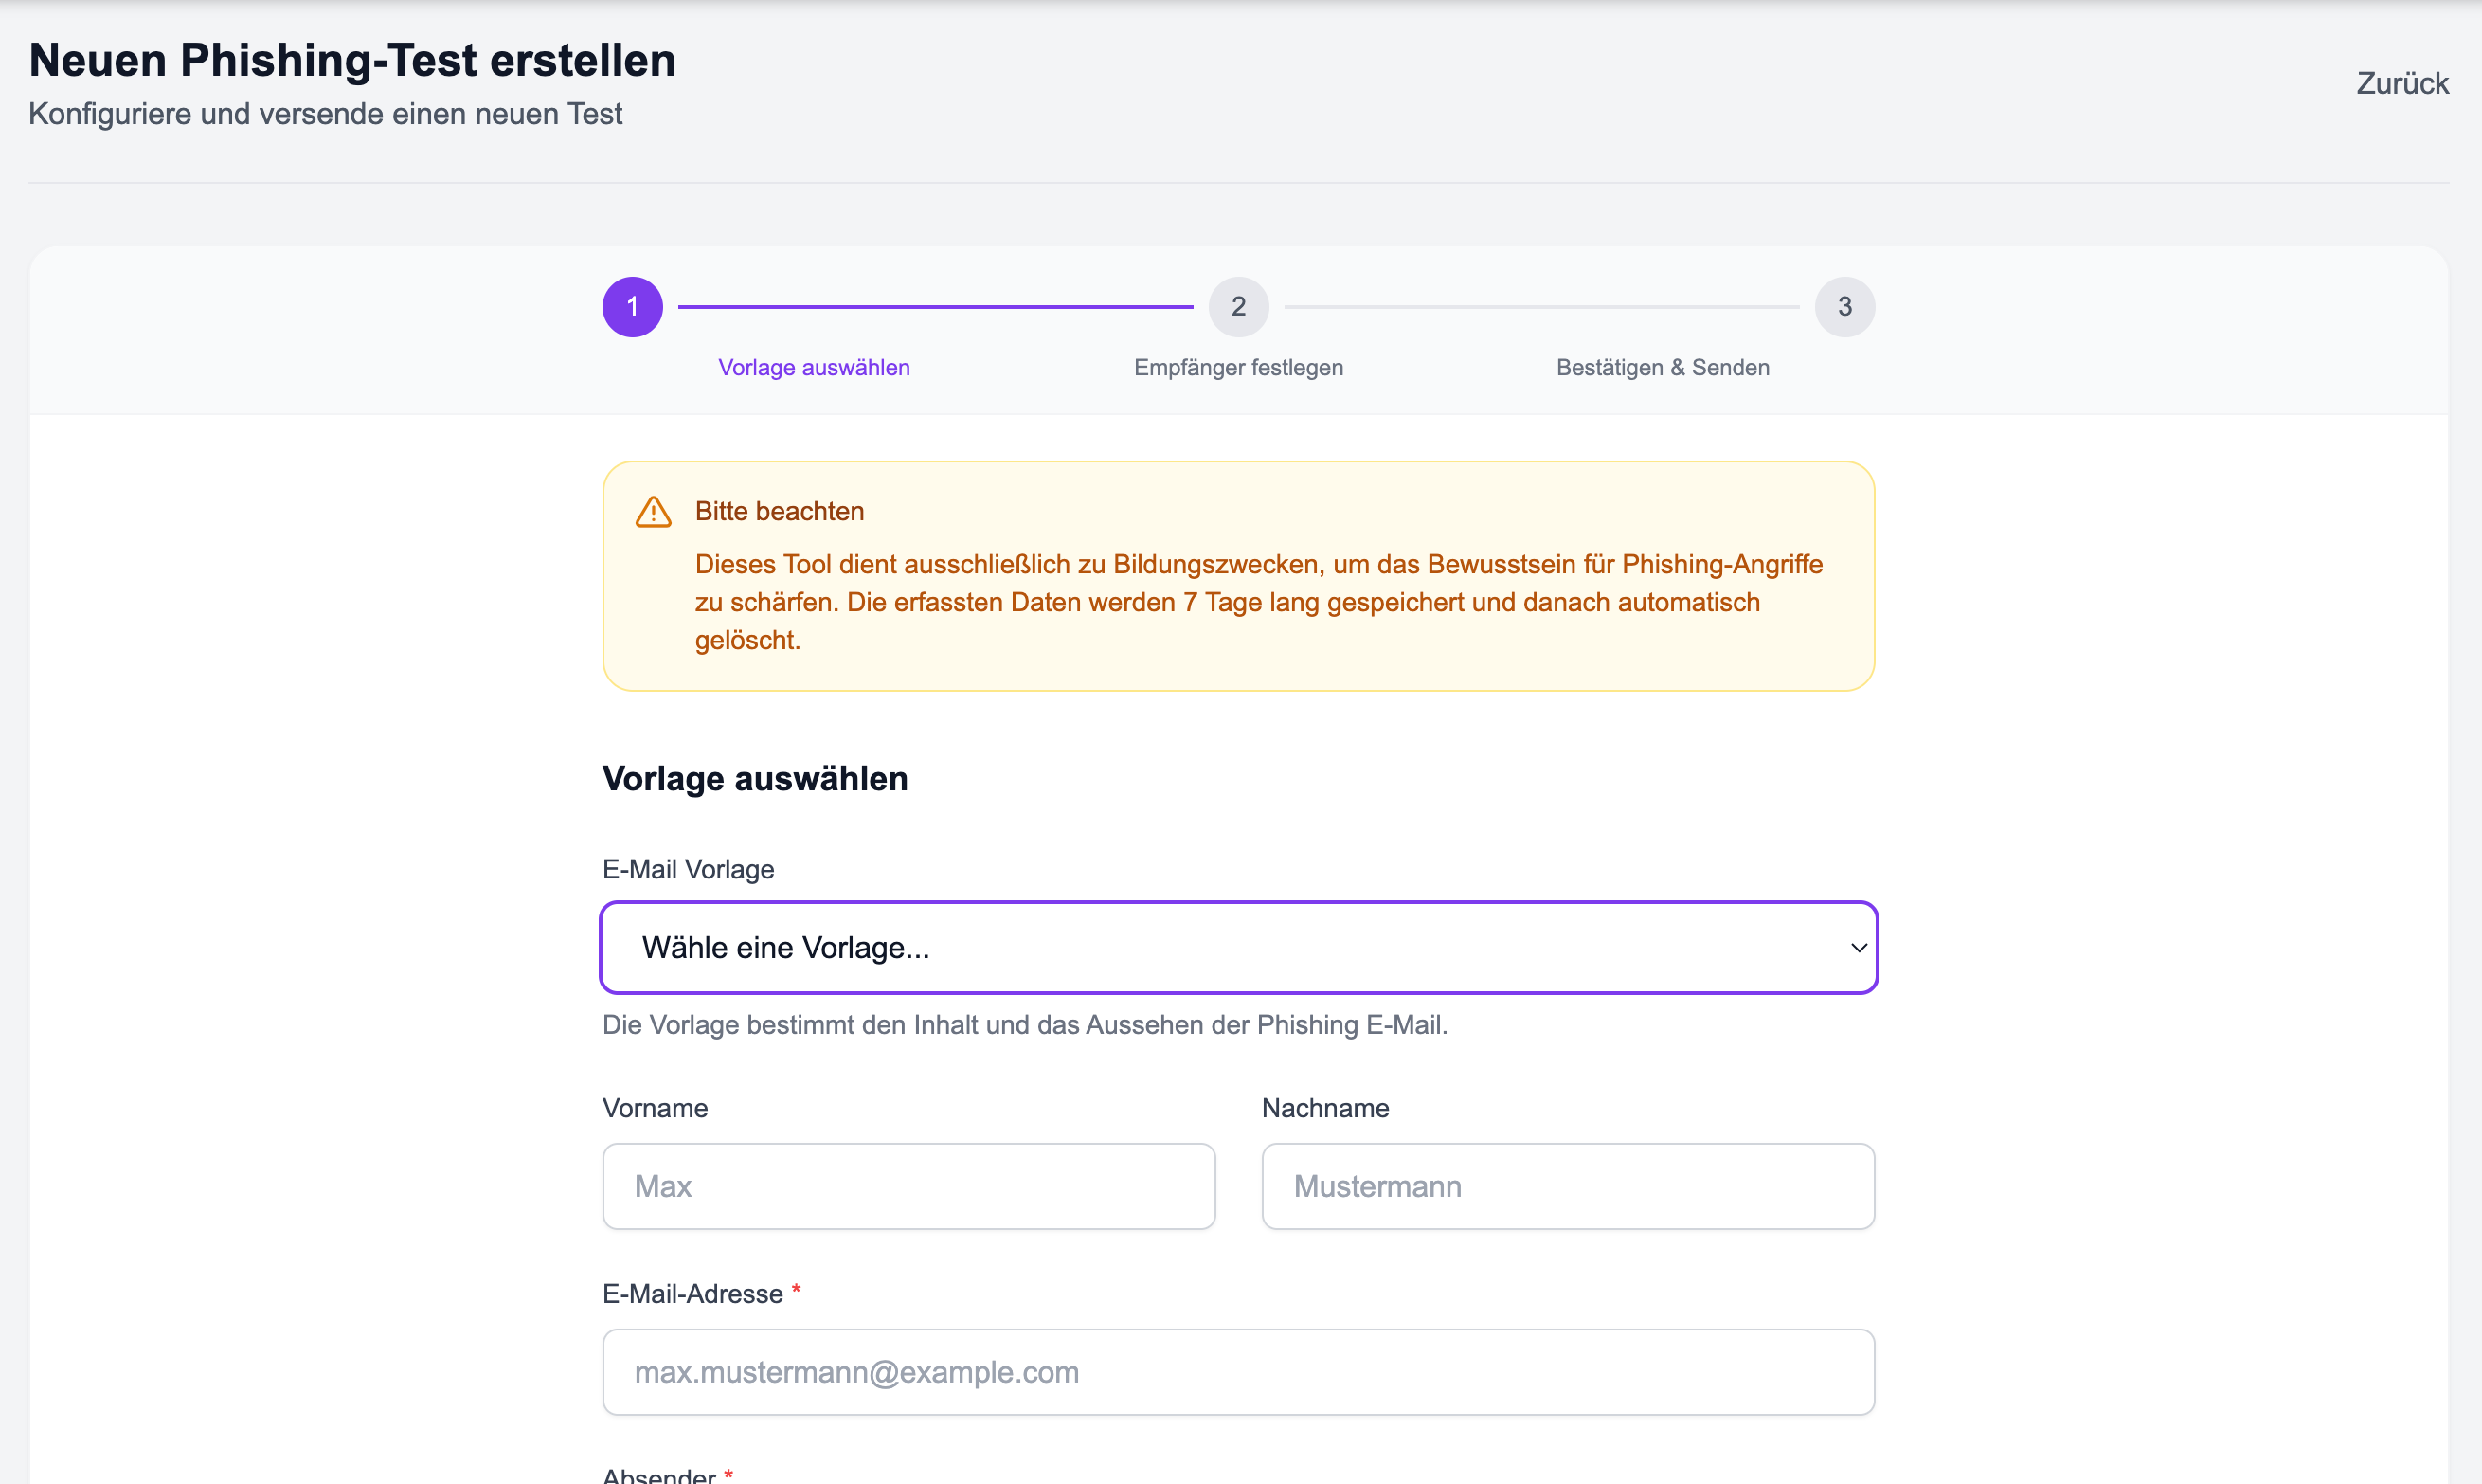Click the Neuen Phishing-Test erstellen title

point(351,60)
